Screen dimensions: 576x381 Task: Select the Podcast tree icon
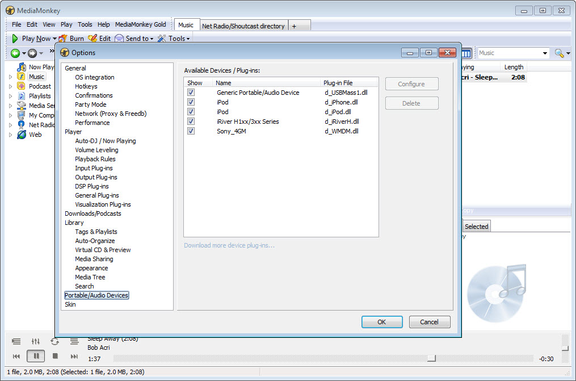click(22, 86)
